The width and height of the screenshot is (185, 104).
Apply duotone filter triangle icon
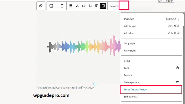coord(77,6)
